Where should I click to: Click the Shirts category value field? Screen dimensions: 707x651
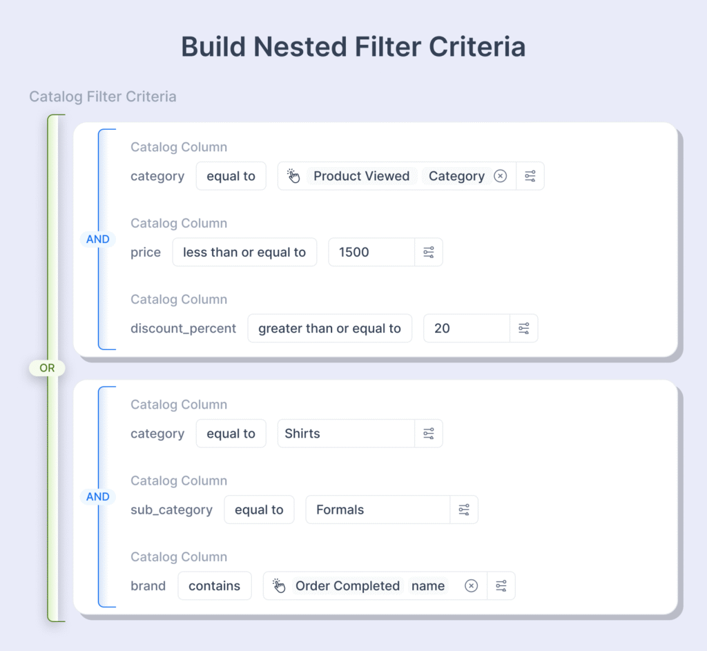(x=345, y=434)
